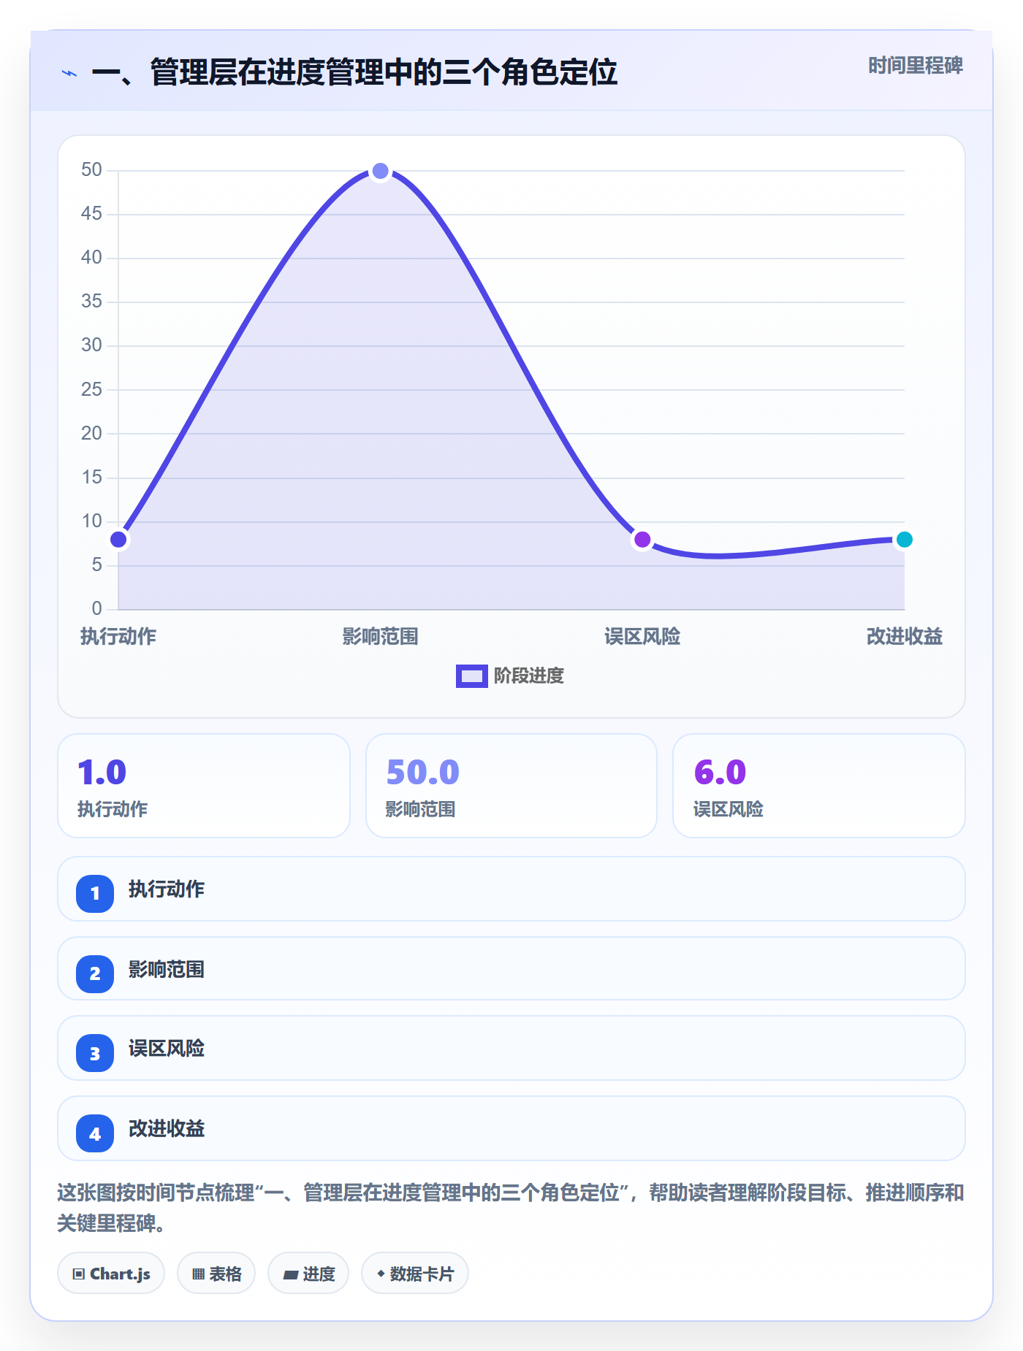1023x1351 pixels.
Task: Click the 时间里程碑 label in the header
Action: [915, 66]
